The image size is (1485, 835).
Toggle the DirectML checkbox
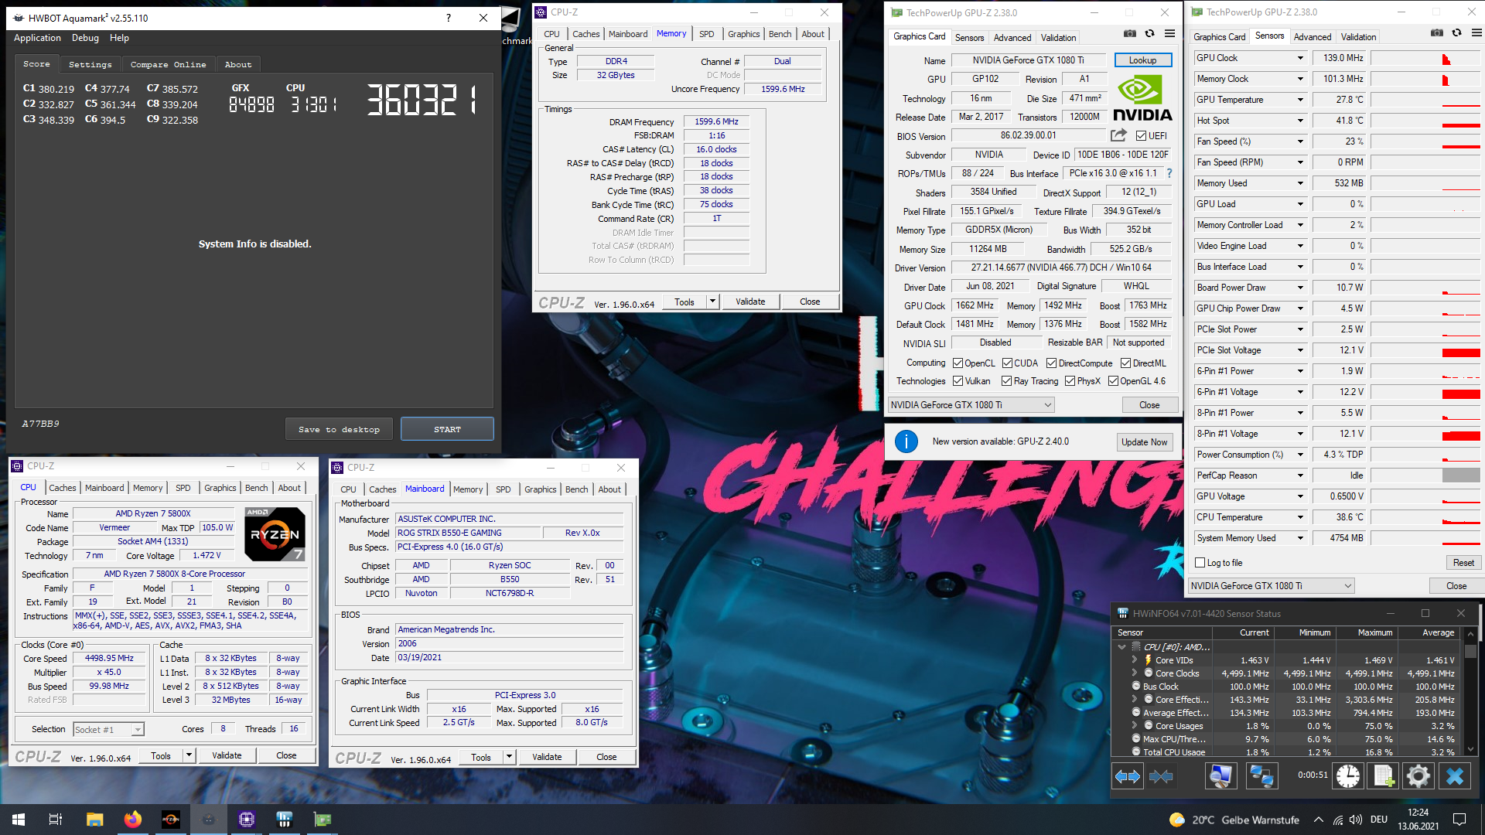tap(1126, 363)
